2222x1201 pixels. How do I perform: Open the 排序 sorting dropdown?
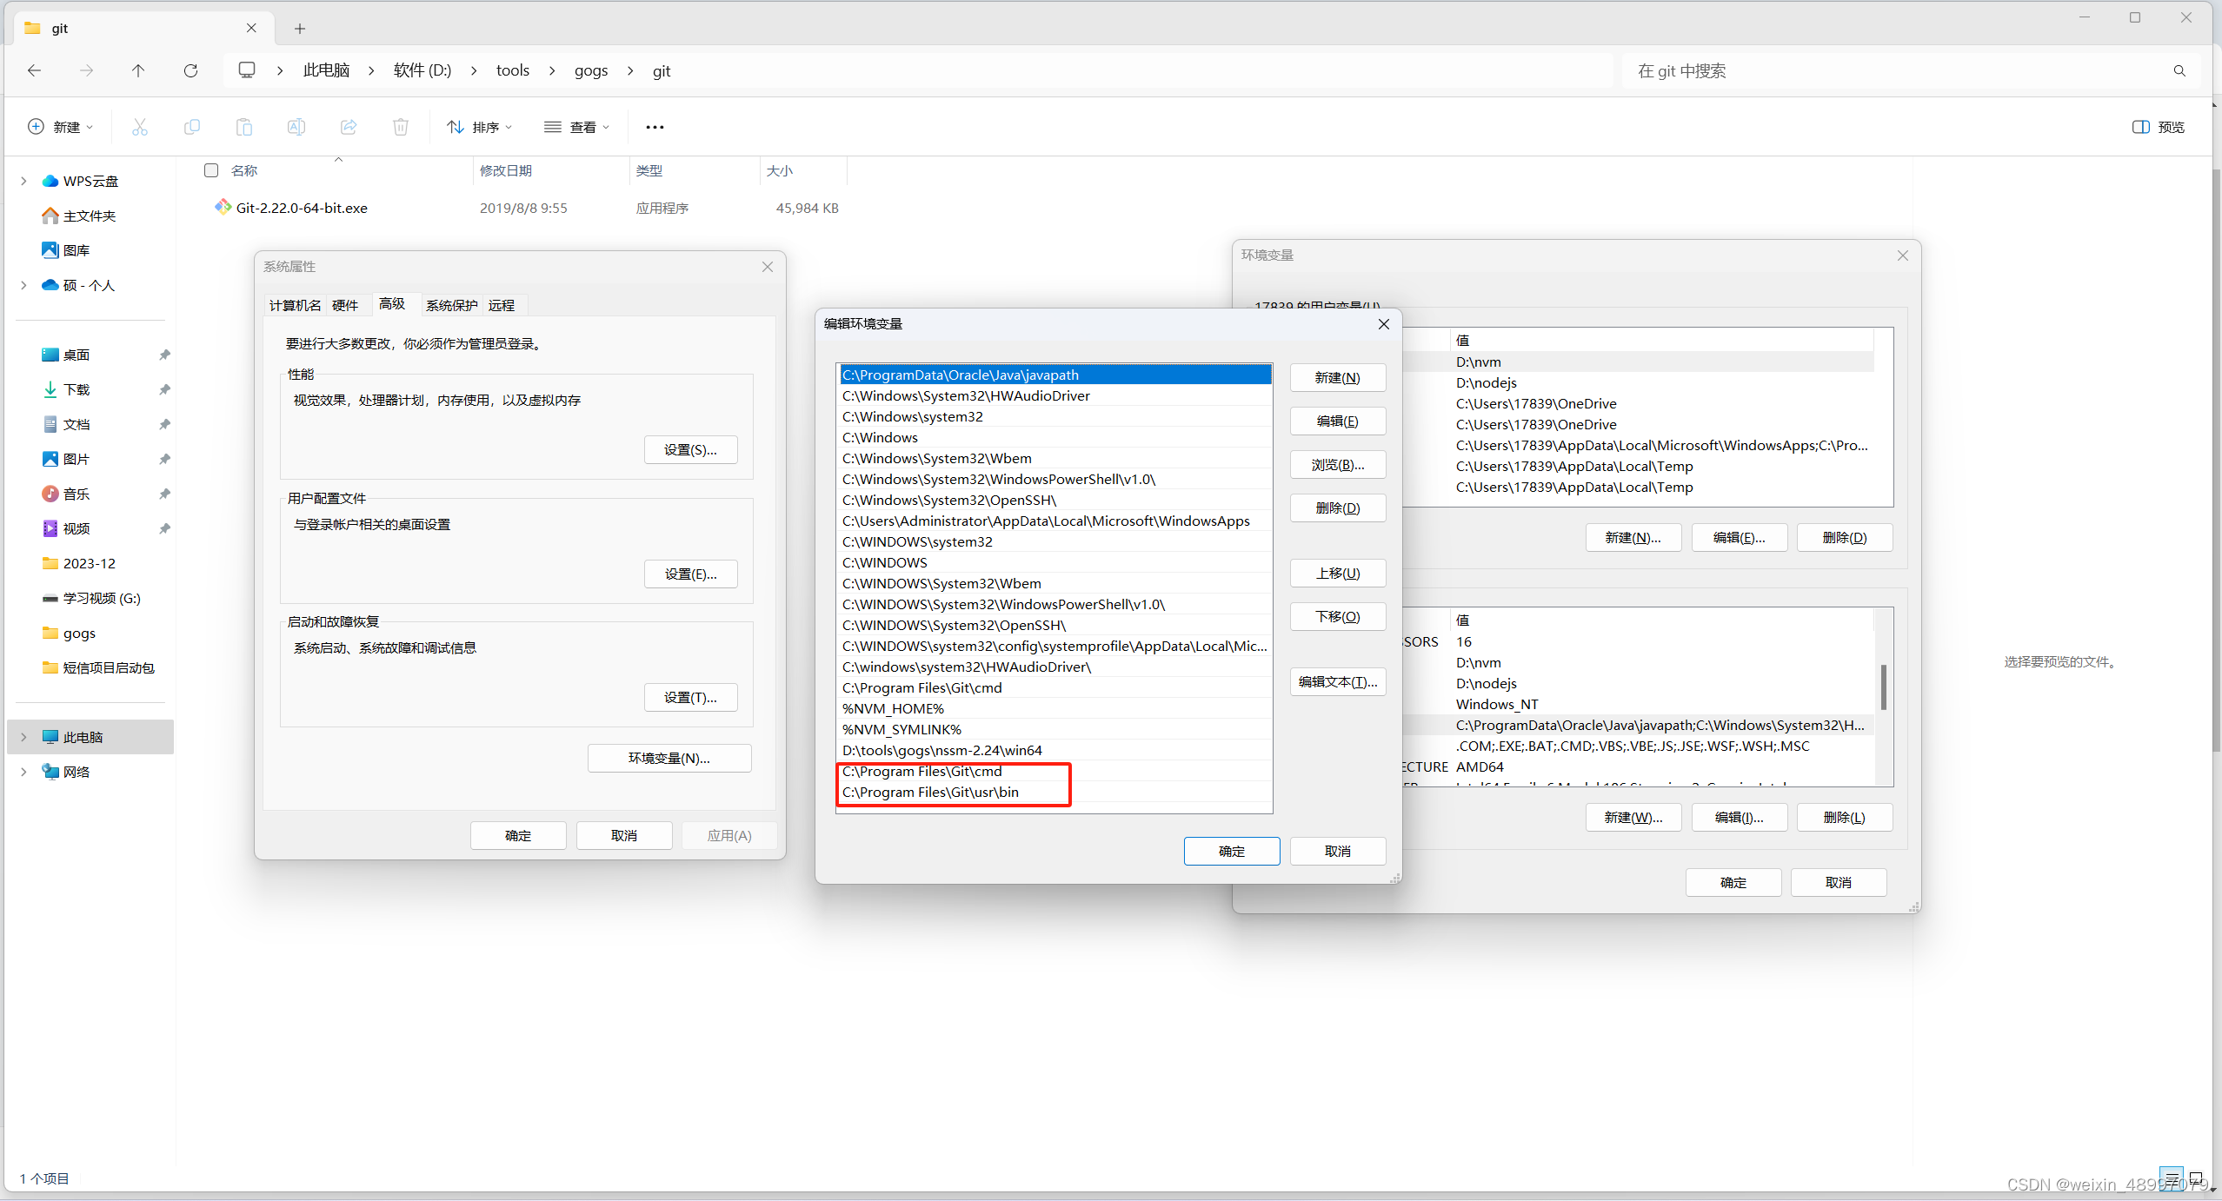(x=479, y=127)
